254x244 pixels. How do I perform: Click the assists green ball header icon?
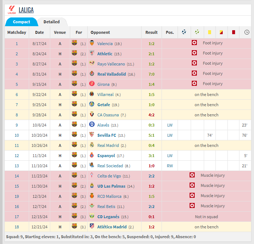pos(197,32)
